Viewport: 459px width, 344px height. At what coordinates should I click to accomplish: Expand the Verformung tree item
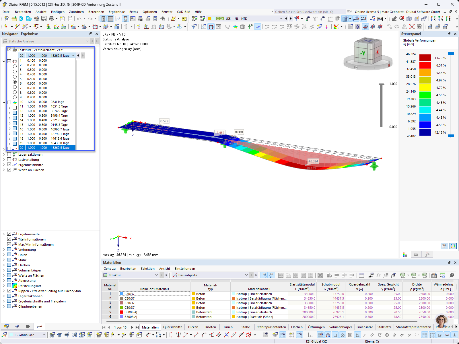tap(4, 250)
